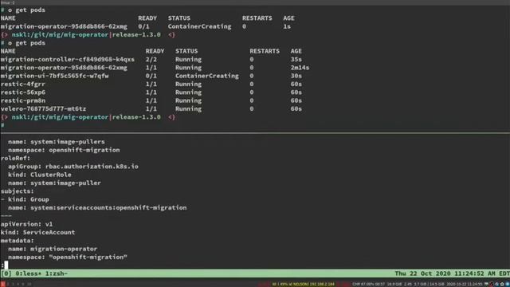Click restarts value 0 for restic-prm8n
This screenshot has height=287, width=510.
(x=252, y=100)
